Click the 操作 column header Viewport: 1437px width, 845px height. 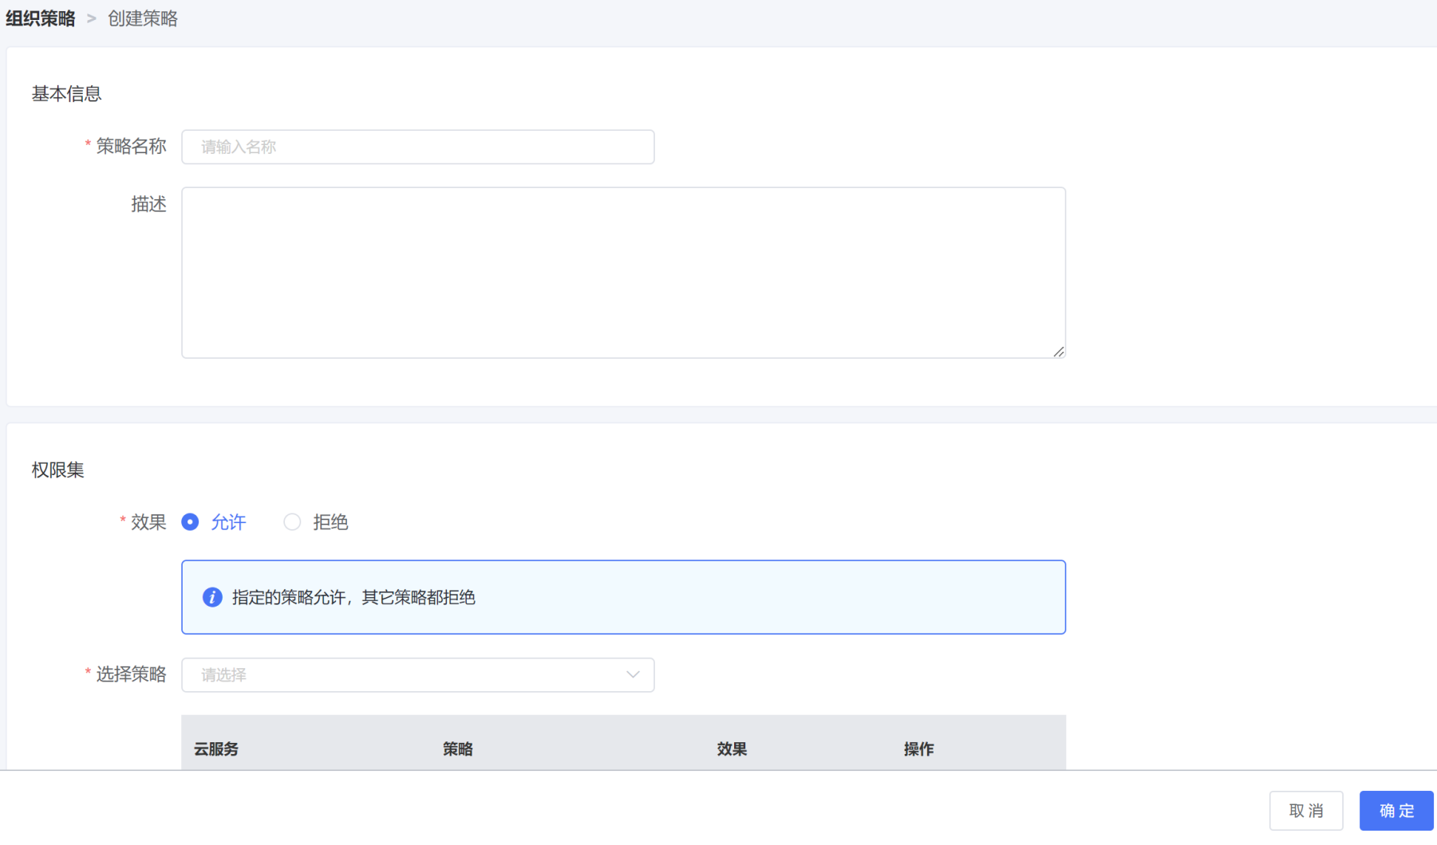(918, 749)
